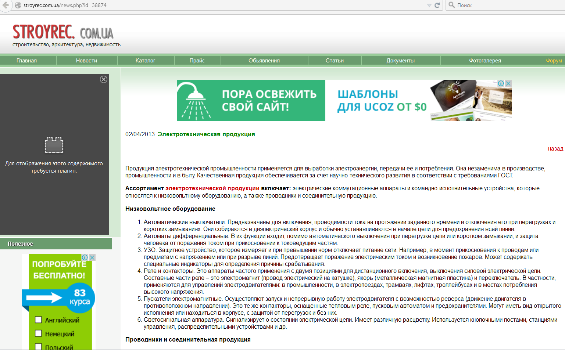Click the date 02/04/2013
Image resolution: width=565 pixels, height=350 pixels.
click(x=140, y=134)
